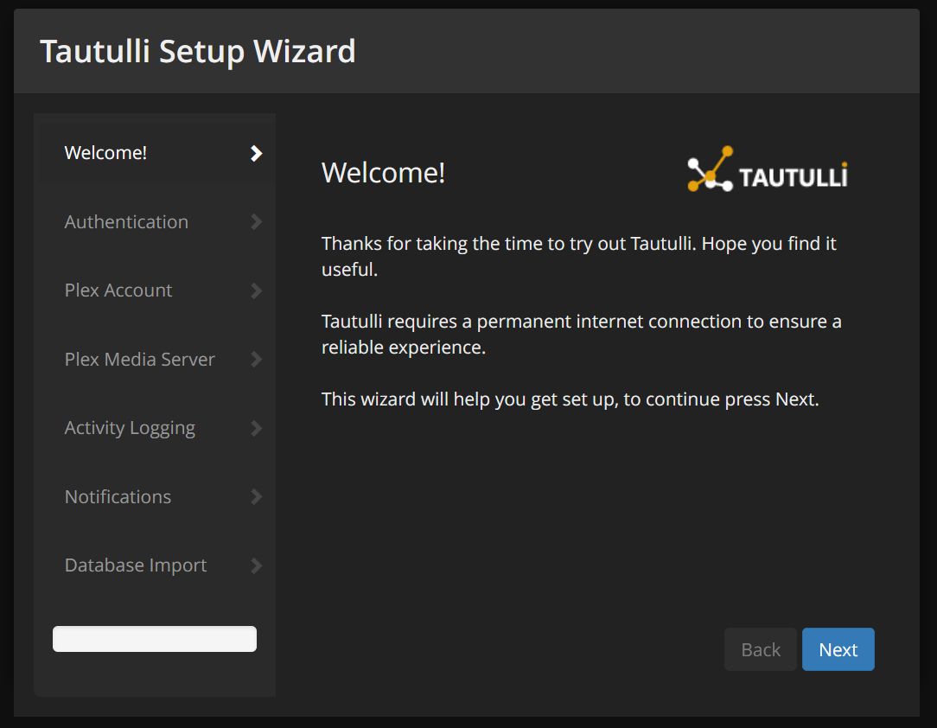Screen dimensions: 937x728
Task: Select the Notifications wizard step
Action: click(118, 496)
